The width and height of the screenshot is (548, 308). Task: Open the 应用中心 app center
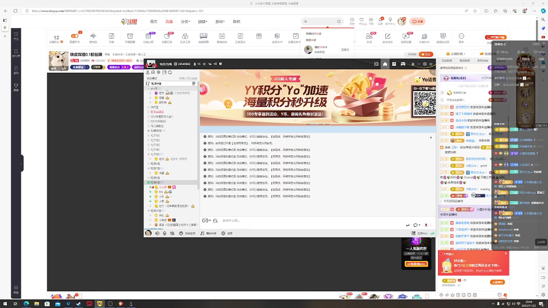click(420, 234)
